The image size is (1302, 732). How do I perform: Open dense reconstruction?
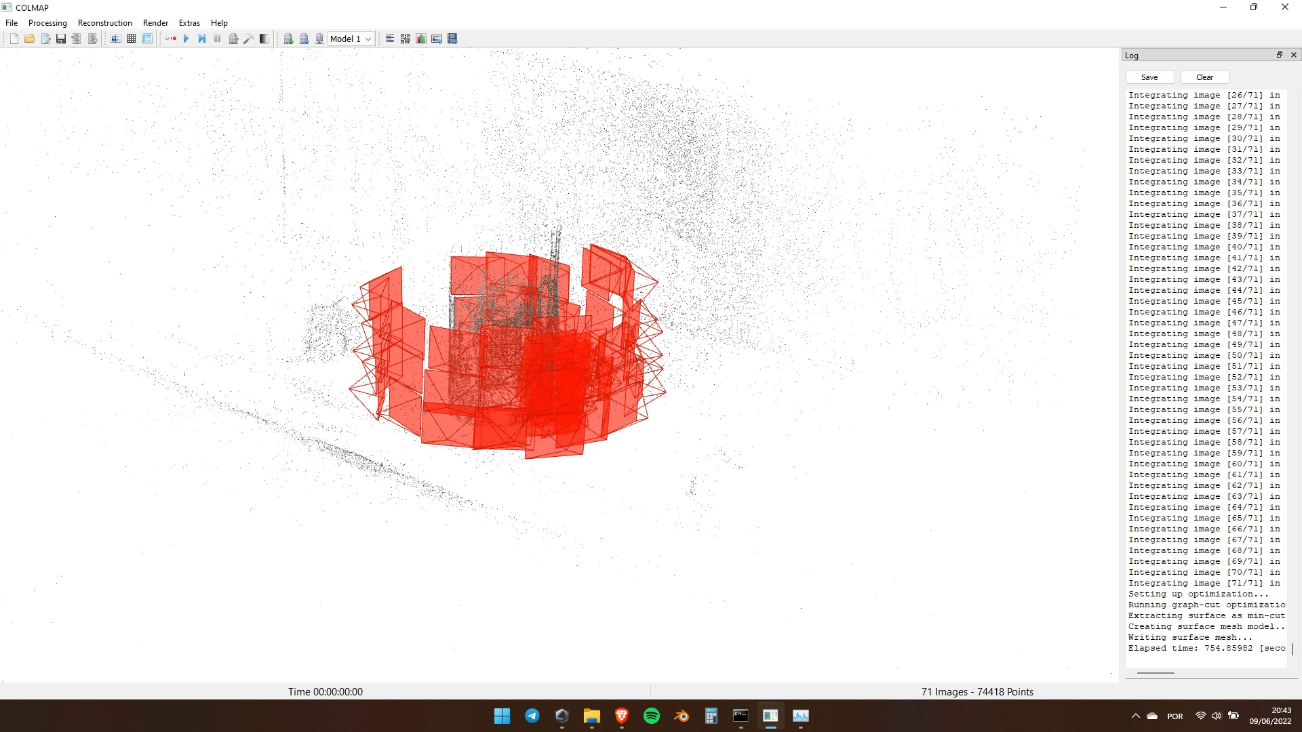[249, 39]
